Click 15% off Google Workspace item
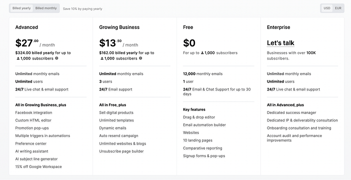 (38, 167)
